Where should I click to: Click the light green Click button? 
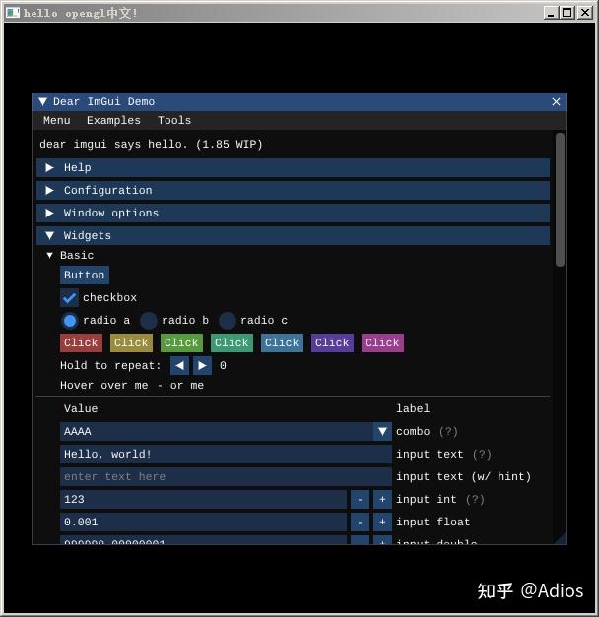(181, 342)
